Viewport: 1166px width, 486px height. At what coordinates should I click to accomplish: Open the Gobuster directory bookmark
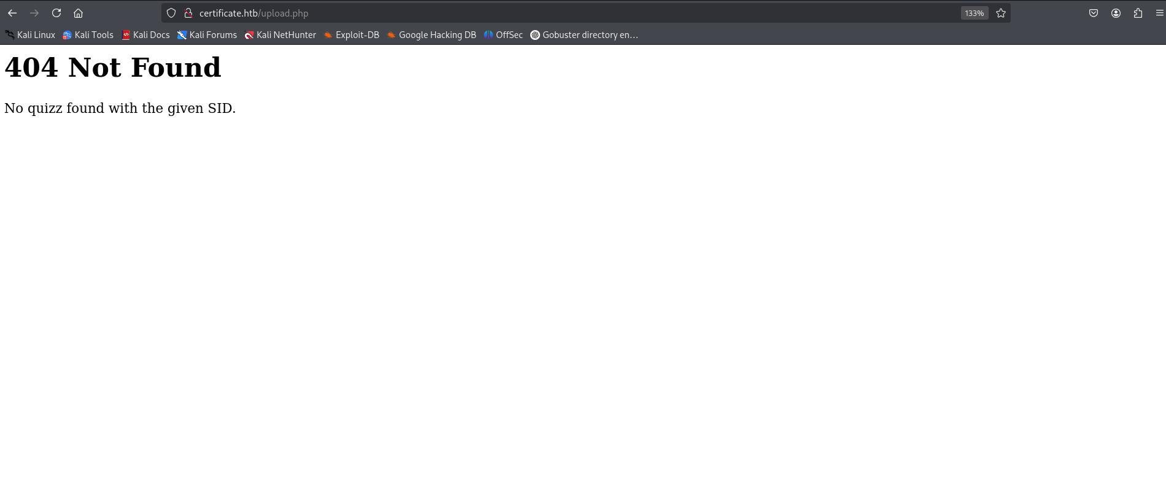(584, 35)
